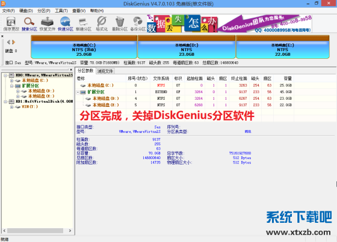Click the 序号(状态) column header

pos(138,79)
